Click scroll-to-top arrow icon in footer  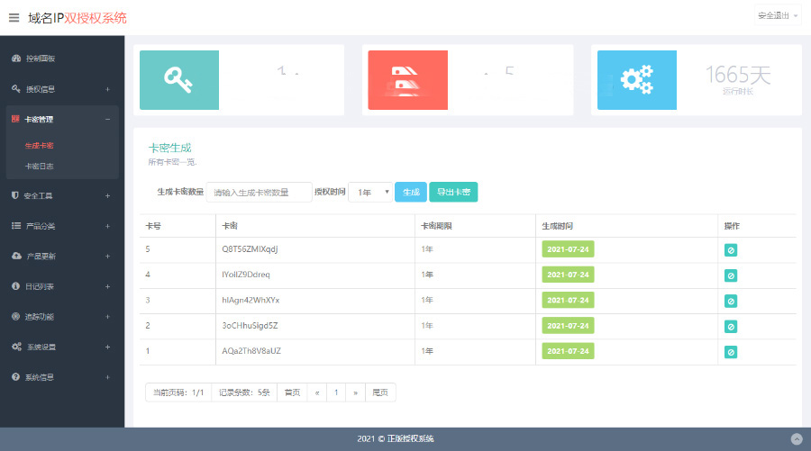pyautogui.click(x=796, y=438)
